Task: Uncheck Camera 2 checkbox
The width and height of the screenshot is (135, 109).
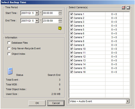Action: pos(72,18)
